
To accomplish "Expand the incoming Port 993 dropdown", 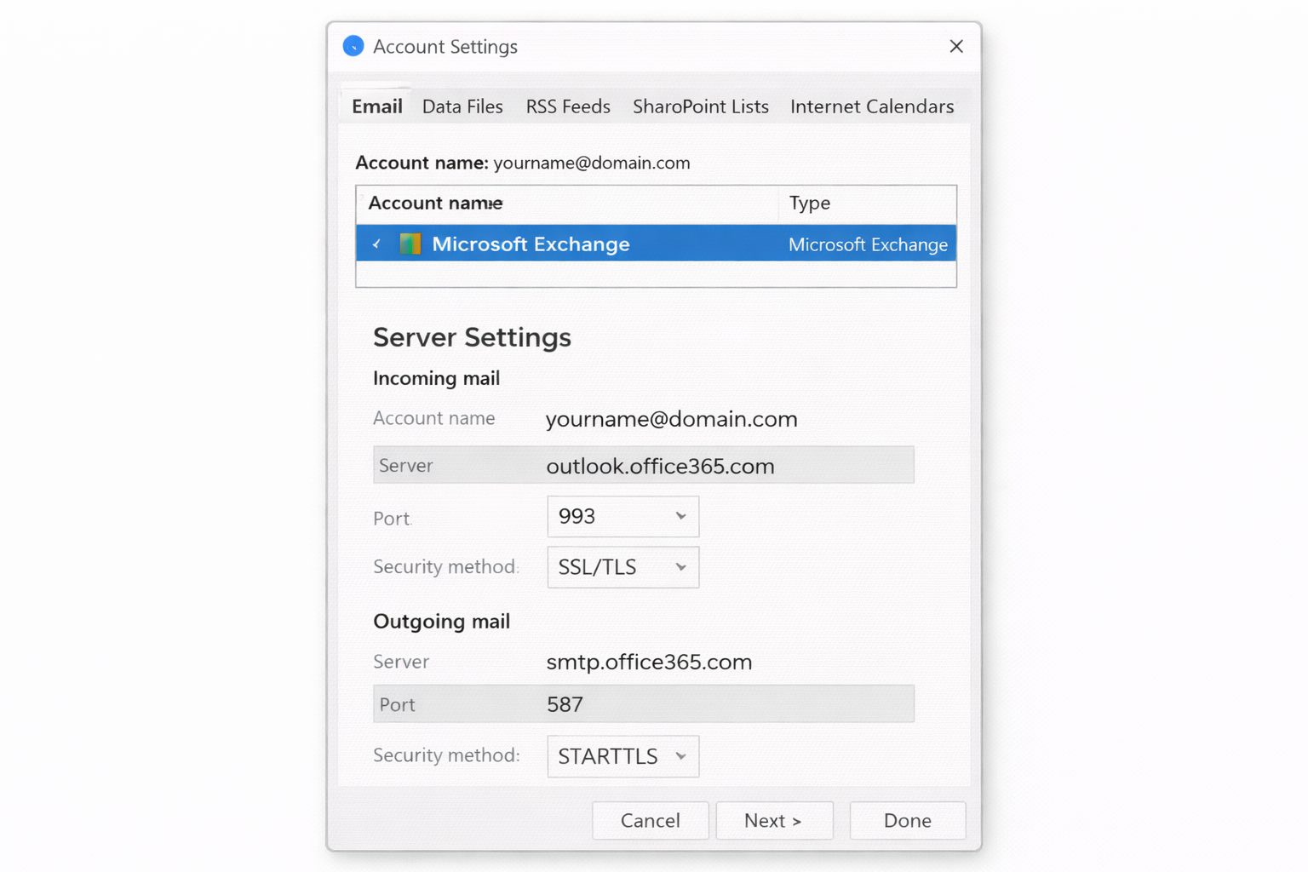I will pos(622,517).
